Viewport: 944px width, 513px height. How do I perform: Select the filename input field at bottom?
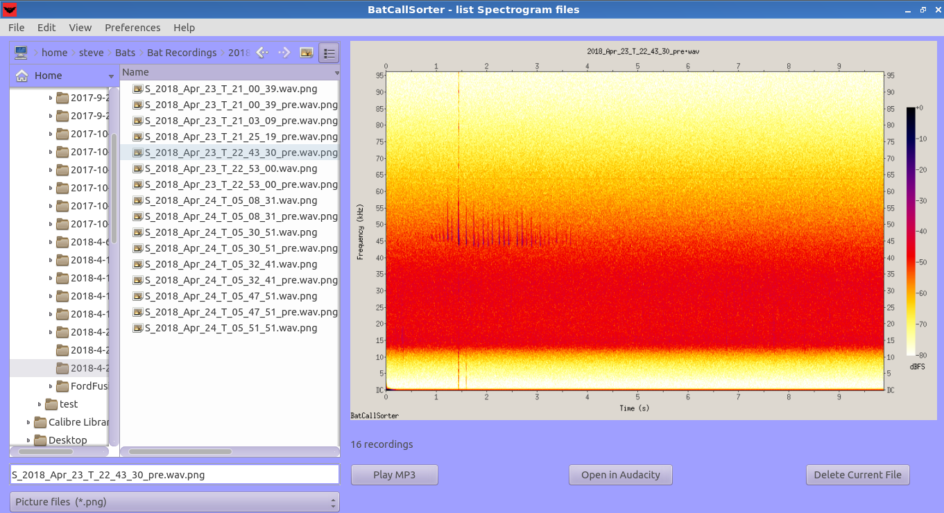tap(173, 474)
